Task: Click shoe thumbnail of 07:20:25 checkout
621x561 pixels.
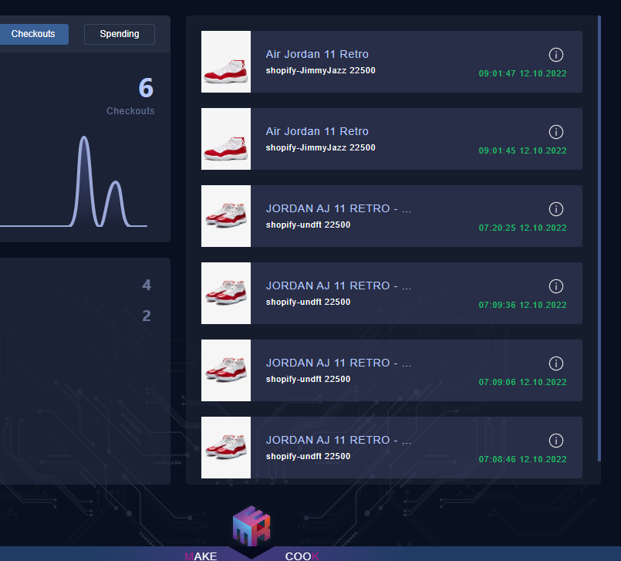Action: point(226,216)
